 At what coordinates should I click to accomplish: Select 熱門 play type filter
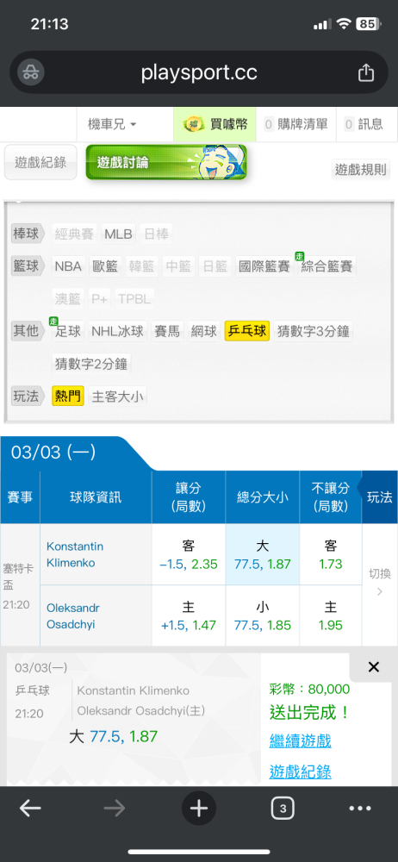click(x=68, y=397)
